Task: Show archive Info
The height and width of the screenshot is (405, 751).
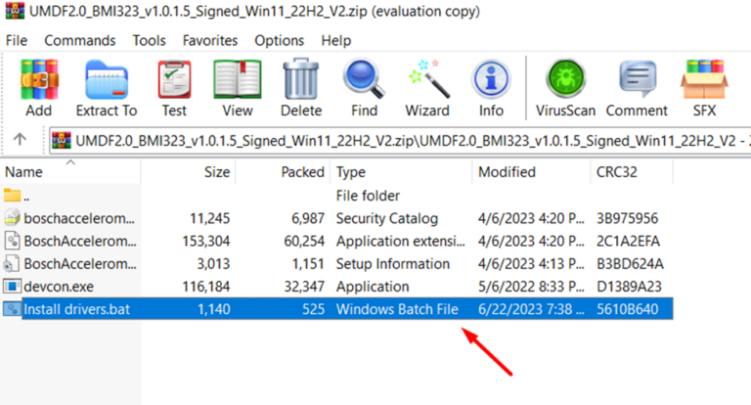Action: click(x=491, y=86)
